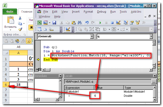The width and height of the screenshot is (163, 107).
Task: Open the Run menu
Action: pos(113,12)
